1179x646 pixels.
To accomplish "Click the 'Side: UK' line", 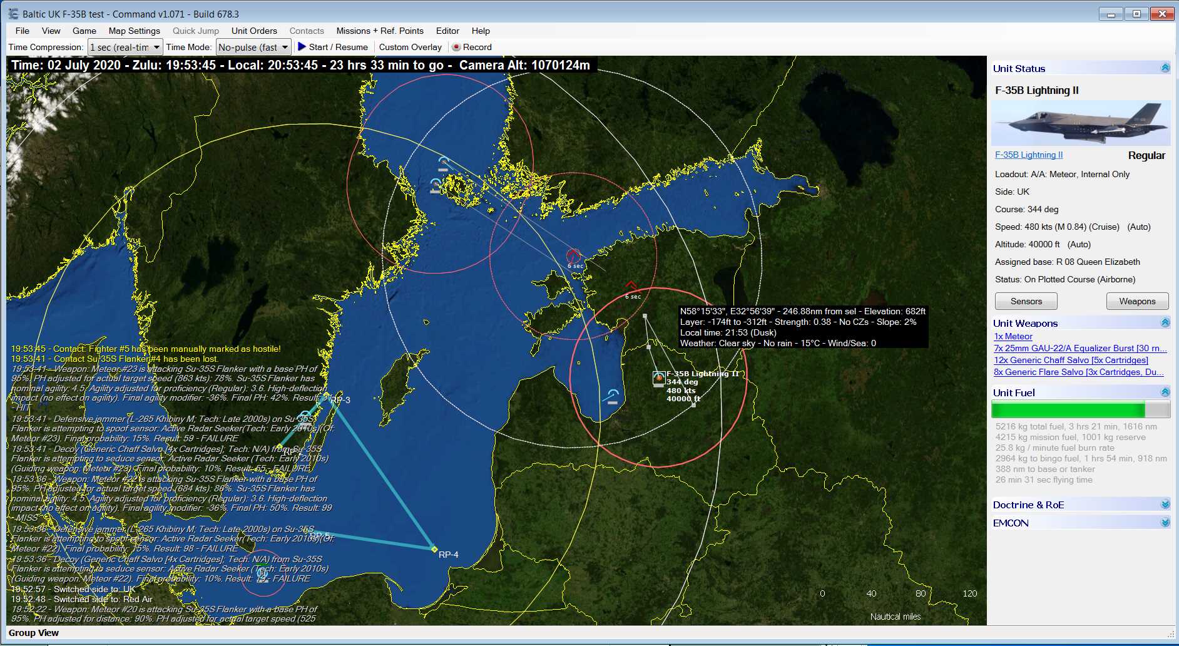I will click(1012, 192).
